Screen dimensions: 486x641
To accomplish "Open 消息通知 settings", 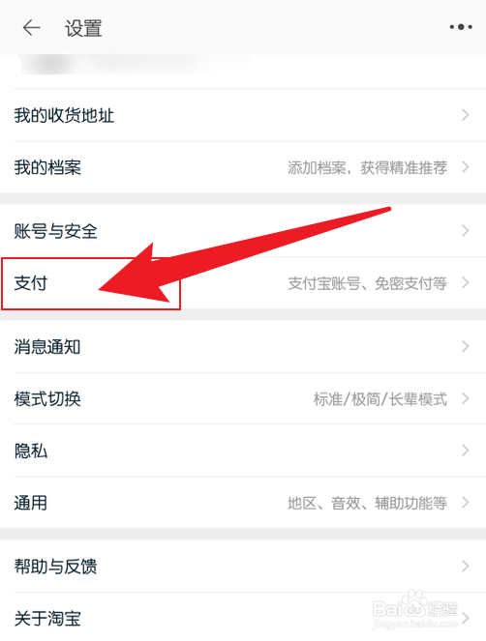I will click(x=243, y=347).
